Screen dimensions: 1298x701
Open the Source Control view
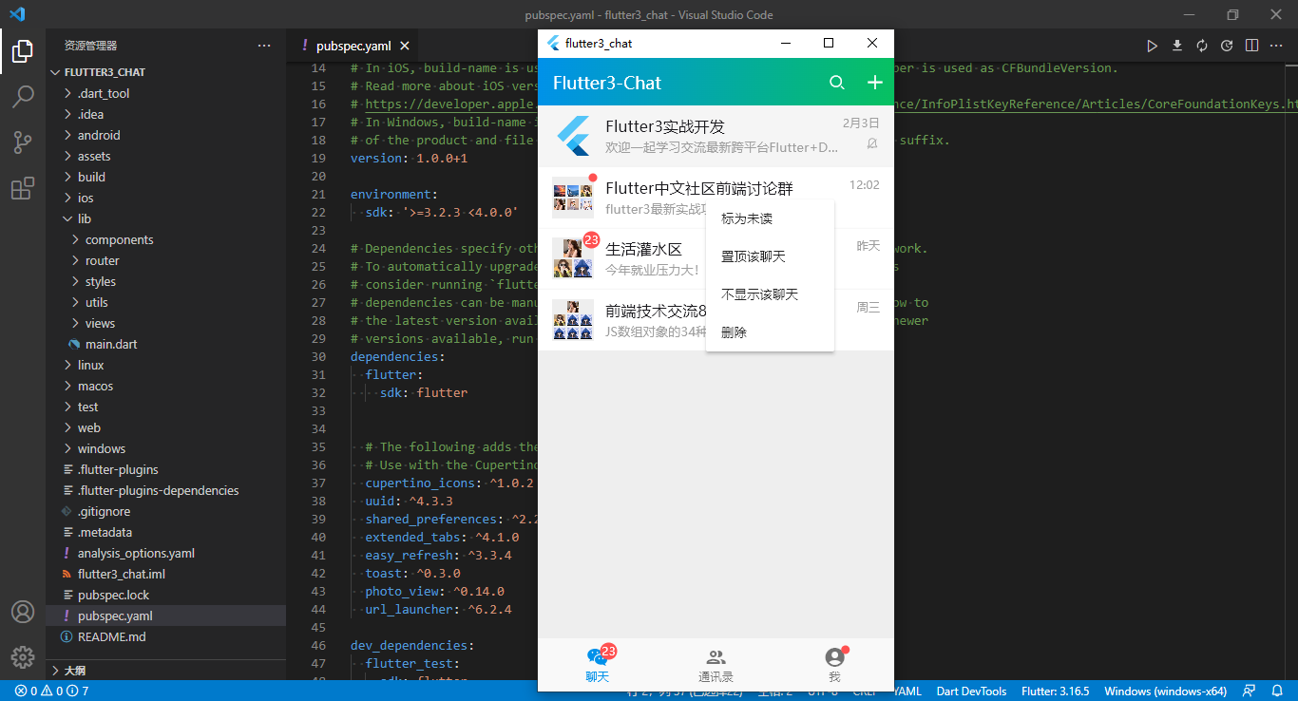tap(23, 141)
